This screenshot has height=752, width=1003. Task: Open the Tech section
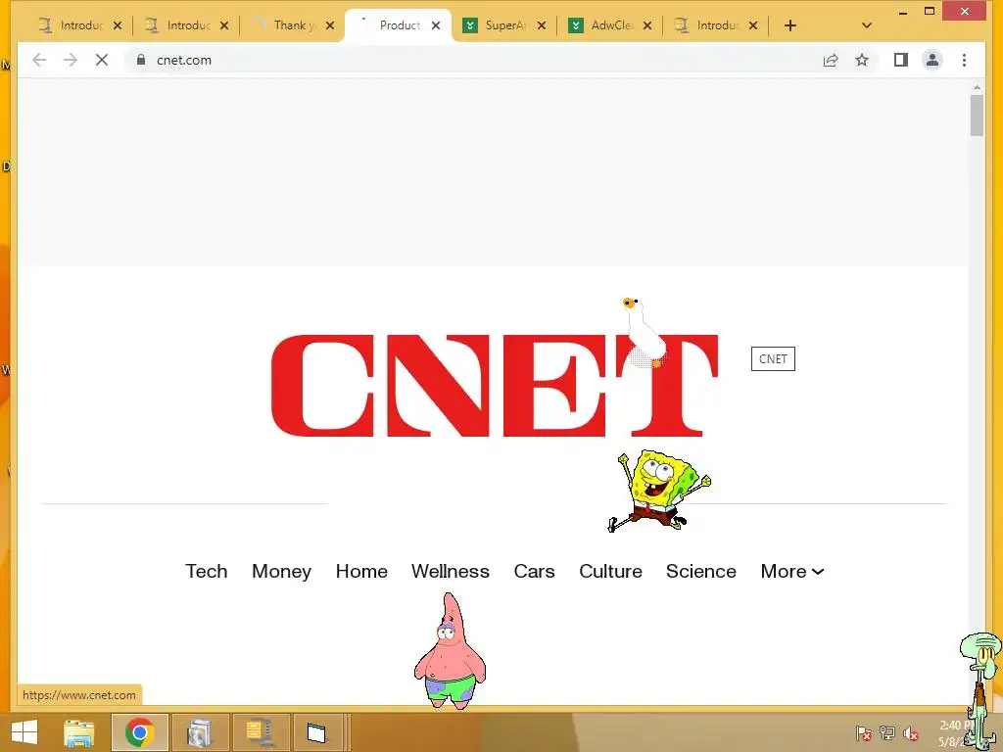click(206, 571)
